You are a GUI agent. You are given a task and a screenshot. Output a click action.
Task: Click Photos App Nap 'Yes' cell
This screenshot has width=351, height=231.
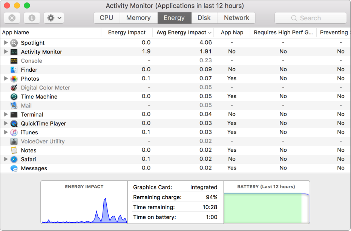coord(232,79)
